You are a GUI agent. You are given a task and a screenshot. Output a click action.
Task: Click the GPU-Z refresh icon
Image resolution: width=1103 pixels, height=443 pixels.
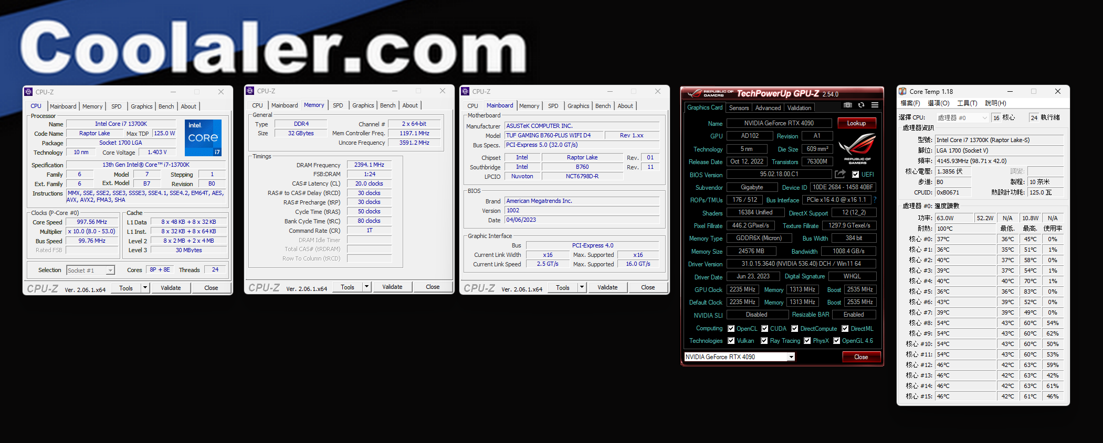[x=861, y=105]
